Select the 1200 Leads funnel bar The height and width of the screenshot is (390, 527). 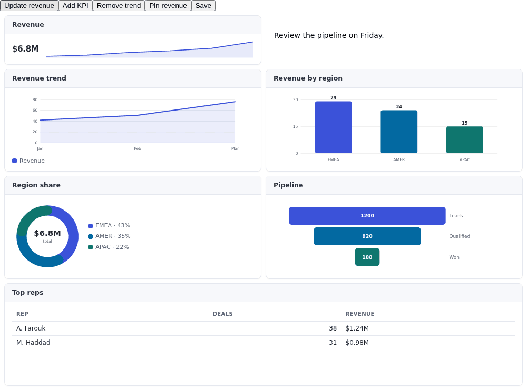click(367, 216)
